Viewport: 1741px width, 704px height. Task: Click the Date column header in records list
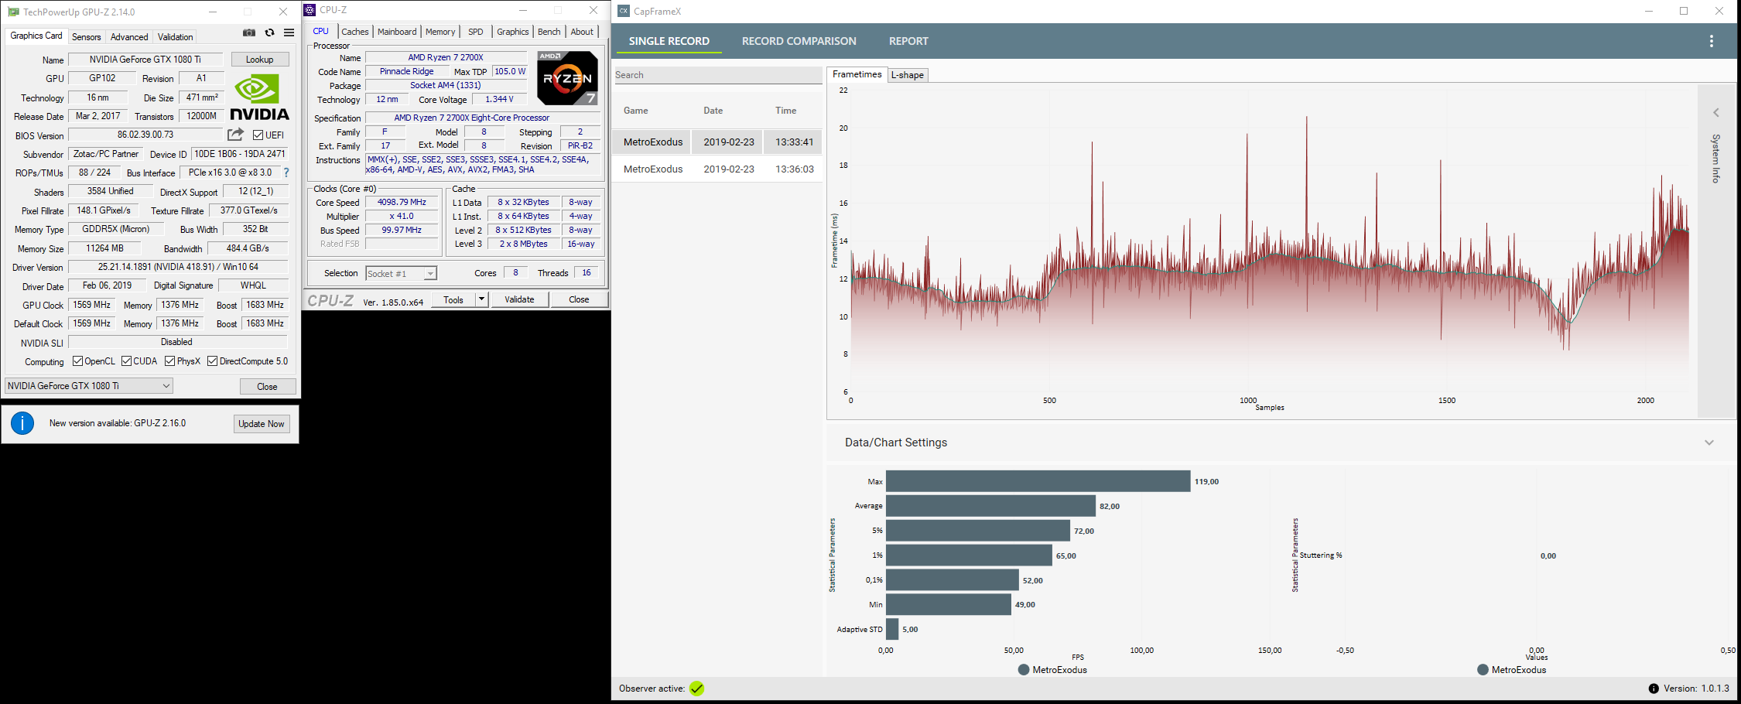coord(713,111)
